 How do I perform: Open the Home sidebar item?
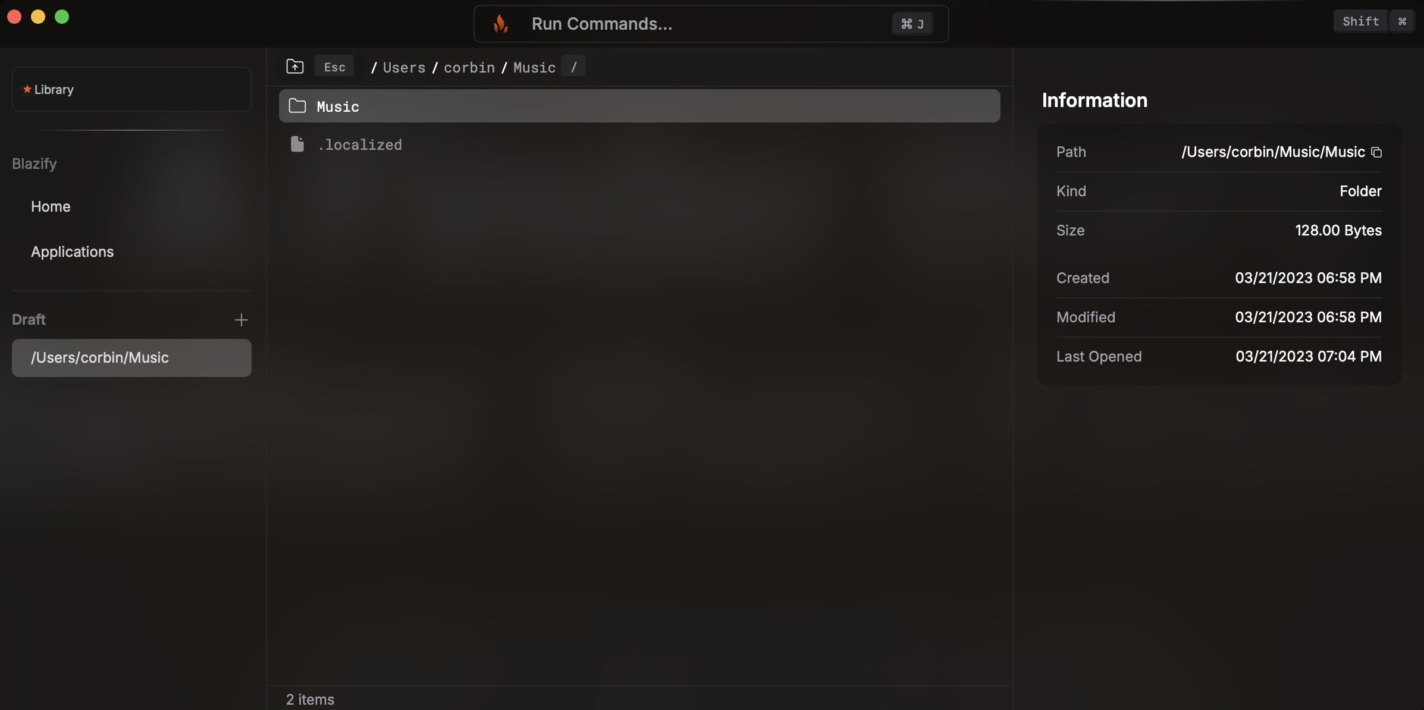pyautogui.click(x=51, y=206)
